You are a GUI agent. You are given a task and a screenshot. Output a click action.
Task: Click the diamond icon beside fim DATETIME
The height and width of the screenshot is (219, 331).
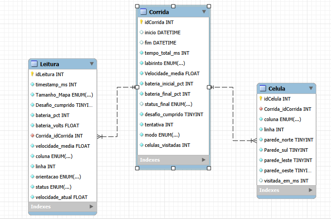pos(141,42)
